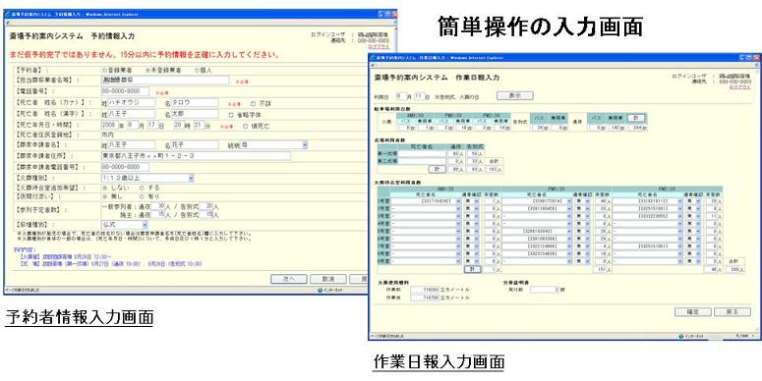
Task: Choose する for 火葬待合室追加希望
Action: pyautogui.click(x=142, y=188)
